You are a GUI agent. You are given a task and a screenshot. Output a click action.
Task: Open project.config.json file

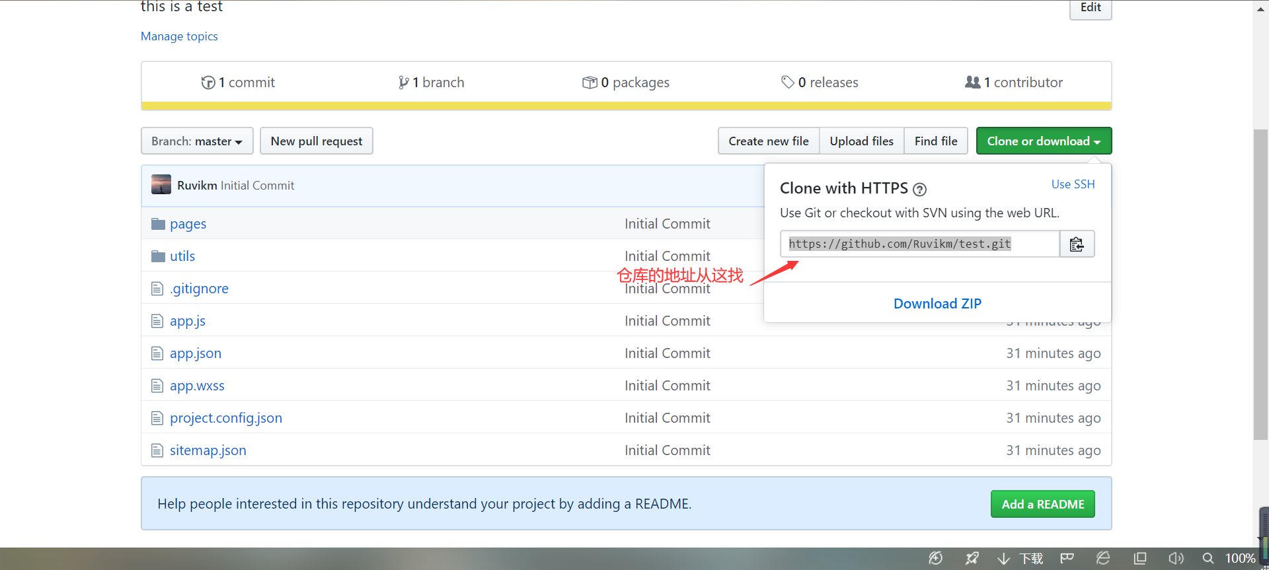tap(226, 418)
